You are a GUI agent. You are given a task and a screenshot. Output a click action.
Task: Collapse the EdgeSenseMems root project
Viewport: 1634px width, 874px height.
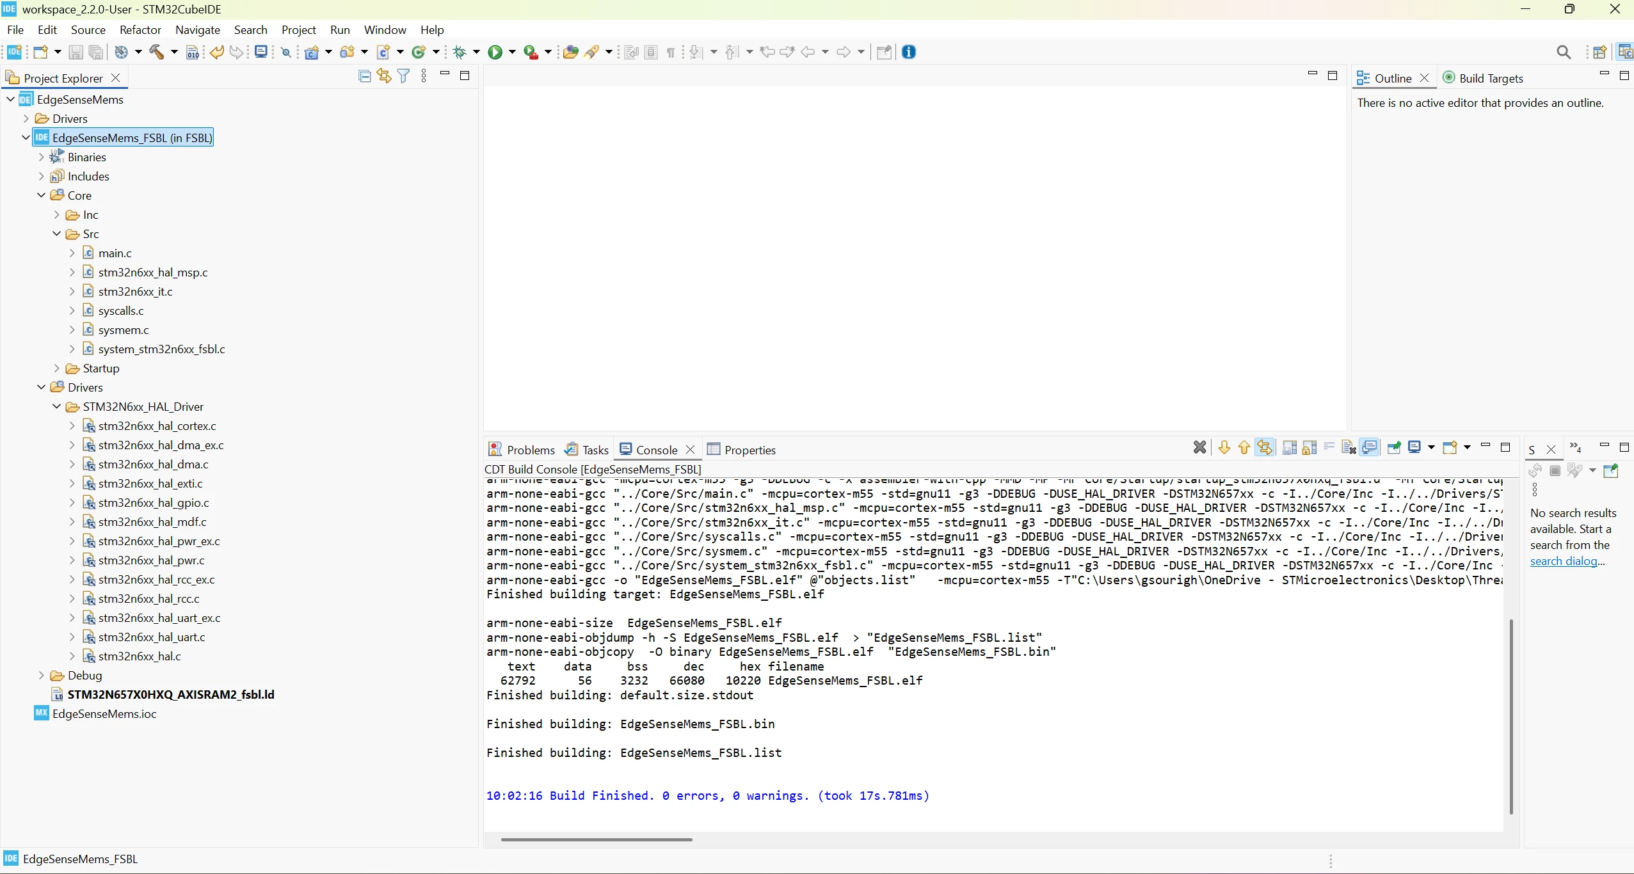(11, 99)
